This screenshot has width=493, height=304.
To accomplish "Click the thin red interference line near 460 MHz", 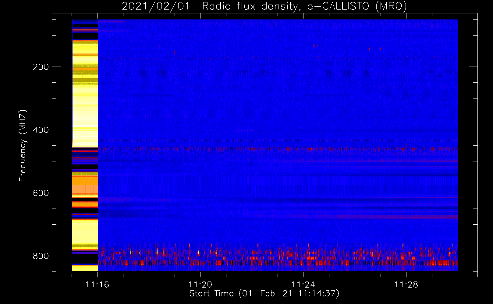I will coord(278,149).
